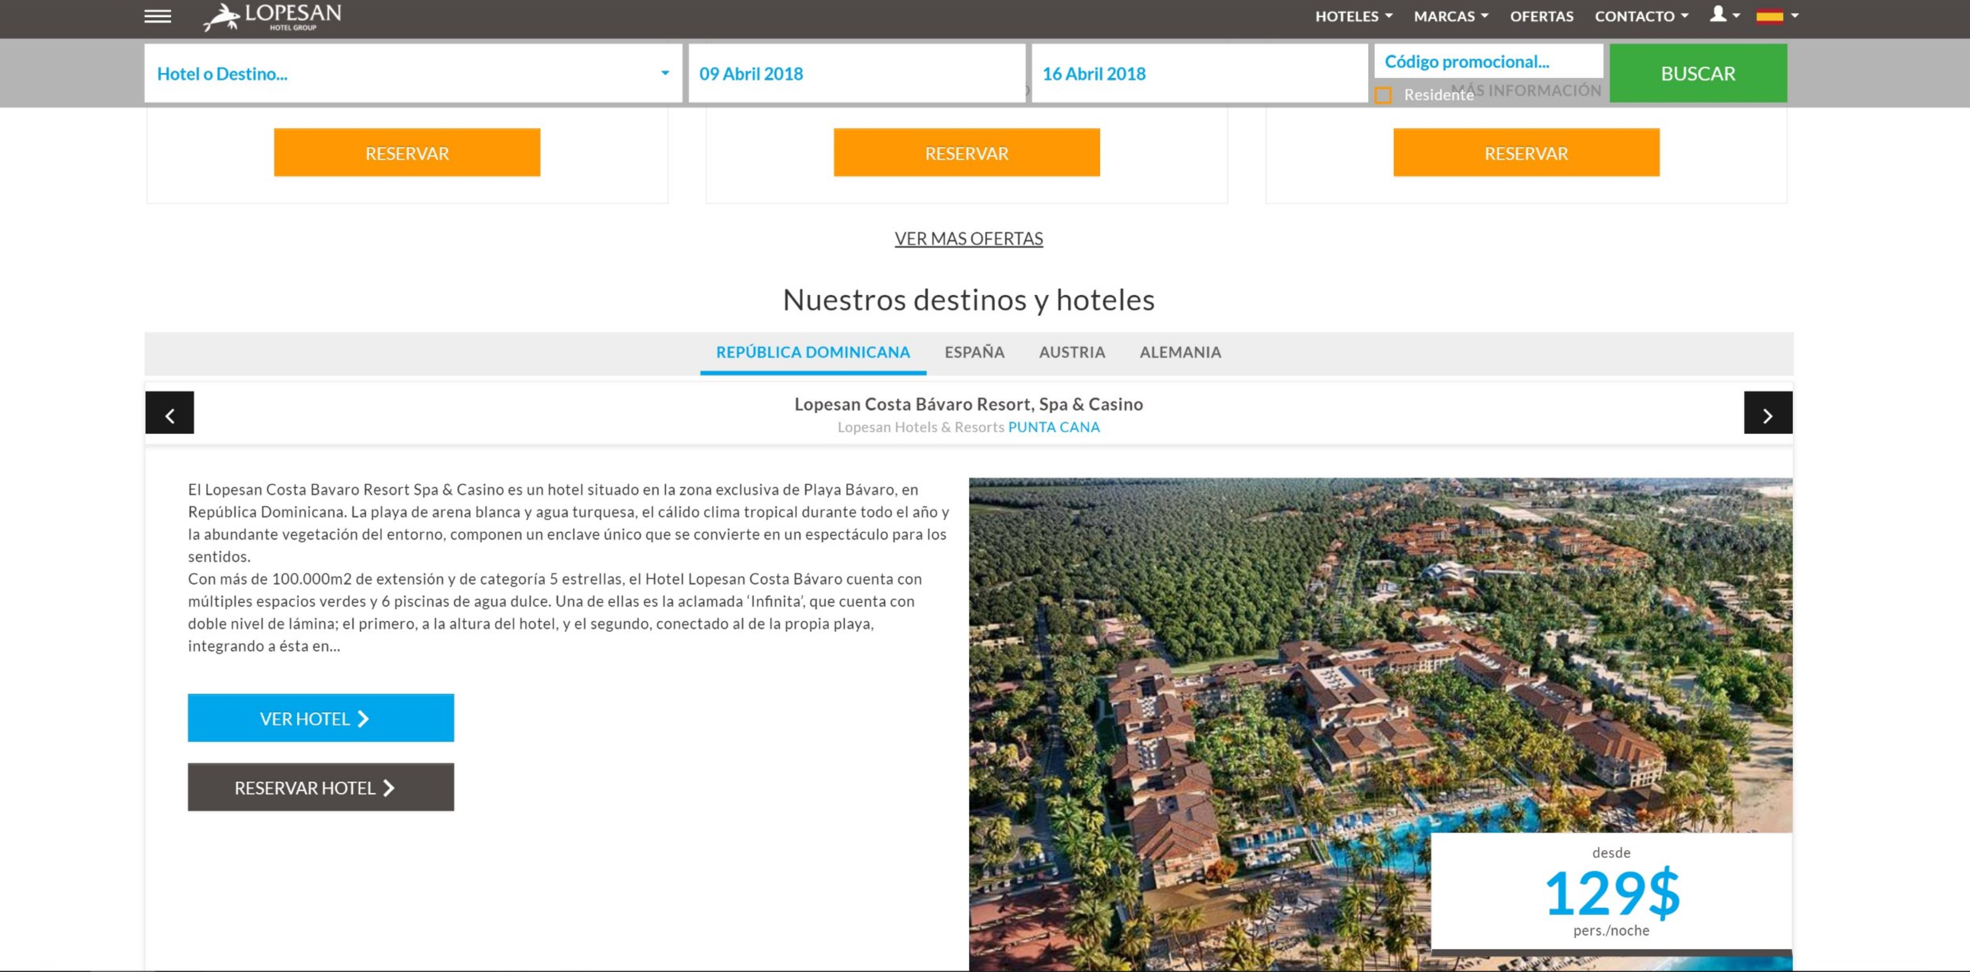
Task: Open the OFERTAS menu item
Action: (1541, 16)
